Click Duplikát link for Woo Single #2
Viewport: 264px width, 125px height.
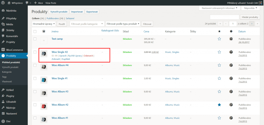tap(66, 59)
